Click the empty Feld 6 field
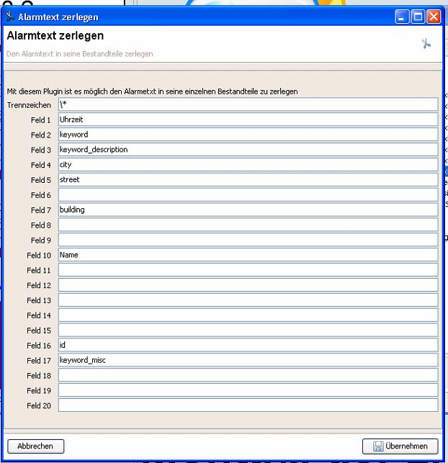The height and width of the screenshot is (463, 448). point(248,194)
